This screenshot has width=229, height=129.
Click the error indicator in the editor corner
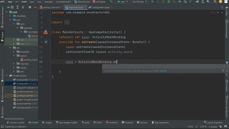pos(213,13)
